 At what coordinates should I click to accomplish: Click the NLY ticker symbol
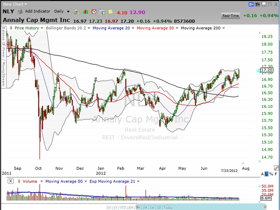pyautogui.click(x=8, y=11)
